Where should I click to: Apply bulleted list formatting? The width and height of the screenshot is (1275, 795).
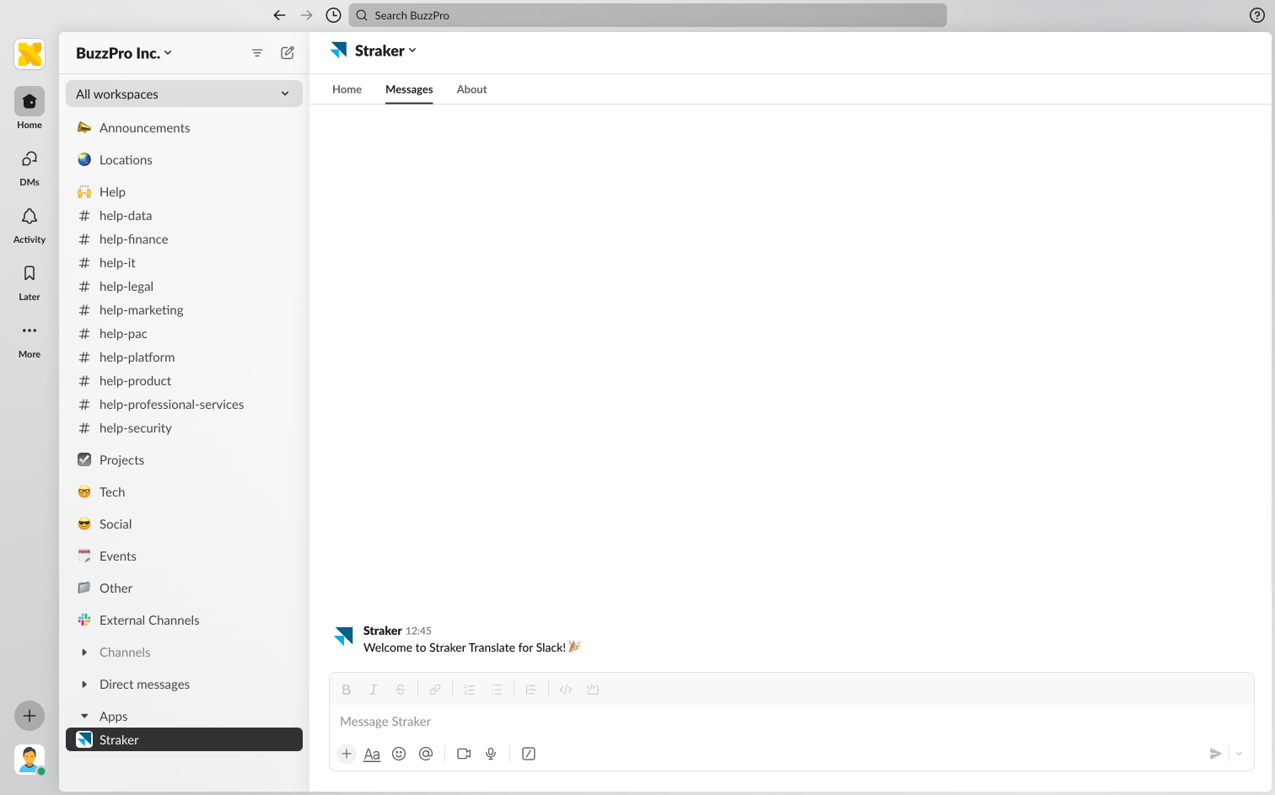click(497, 690)
